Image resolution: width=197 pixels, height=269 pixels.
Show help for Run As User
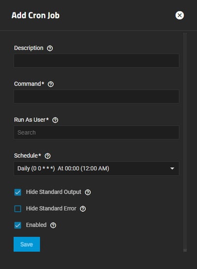tap(55, 120)
